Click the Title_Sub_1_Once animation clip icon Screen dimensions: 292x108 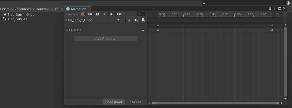pos(5,14)
